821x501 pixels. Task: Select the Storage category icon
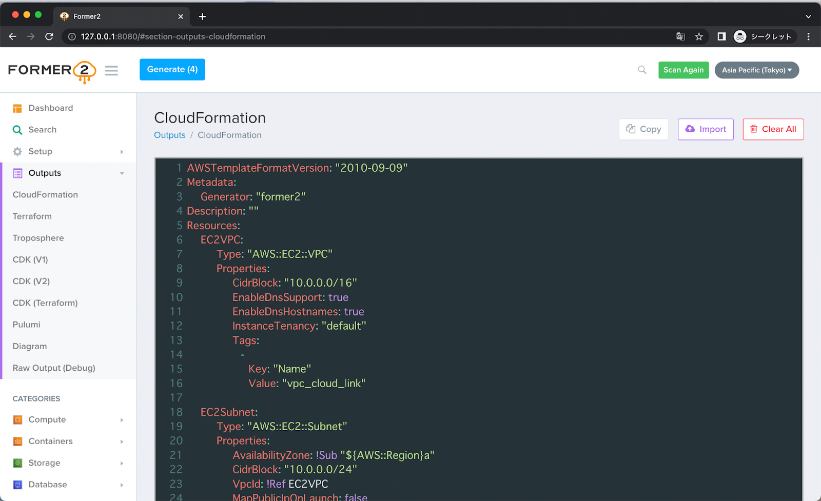(17, 463)
